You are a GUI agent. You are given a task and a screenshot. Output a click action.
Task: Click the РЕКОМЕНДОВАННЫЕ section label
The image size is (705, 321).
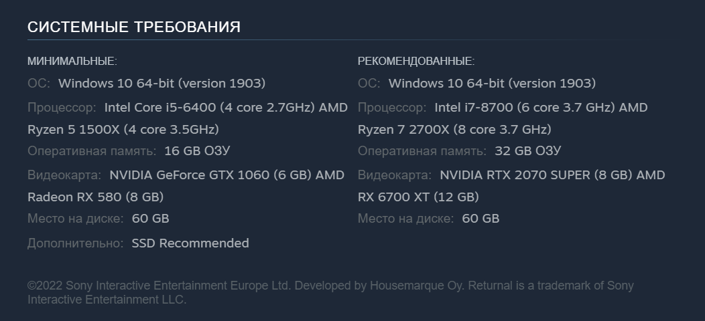click(x=416, y=61)
